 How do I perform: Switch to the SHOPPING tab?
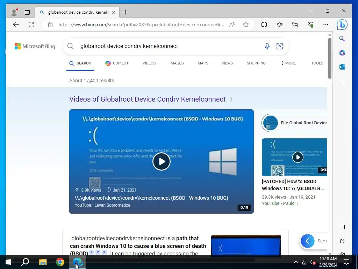click(x=256, y=63)
